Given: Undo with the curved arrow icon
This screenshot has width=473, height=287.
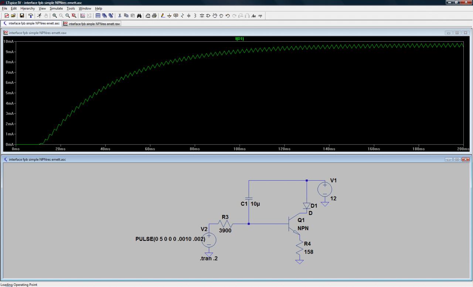Looking at the screenshot, I should tap(228, 16).
